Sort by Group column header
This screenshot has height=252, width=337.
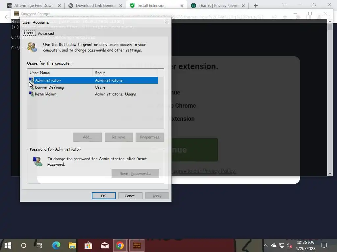[x=125, y=73]
